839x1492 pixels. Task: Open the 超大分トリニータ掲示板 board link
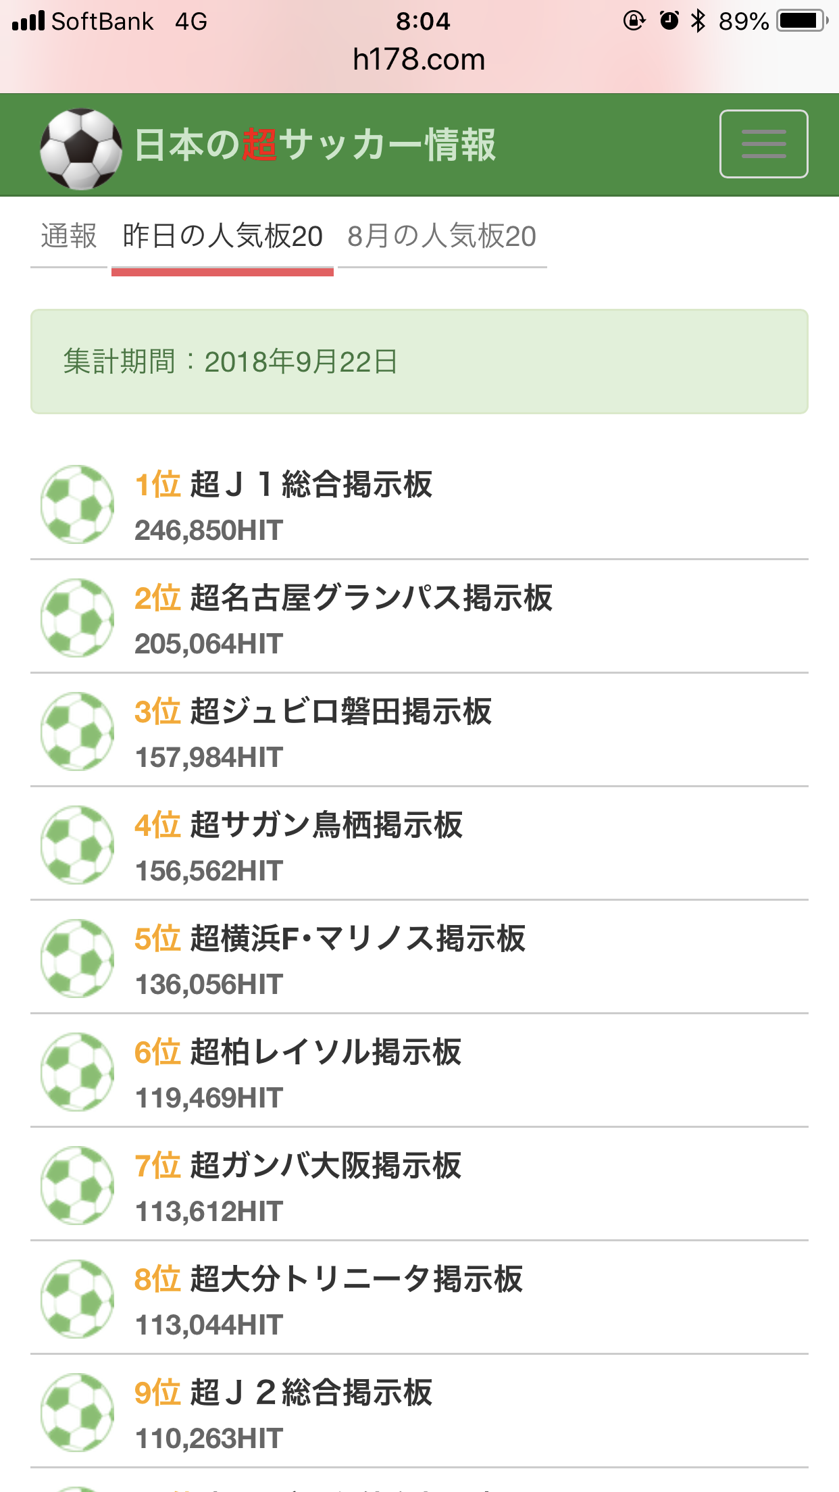point(356,1279)
